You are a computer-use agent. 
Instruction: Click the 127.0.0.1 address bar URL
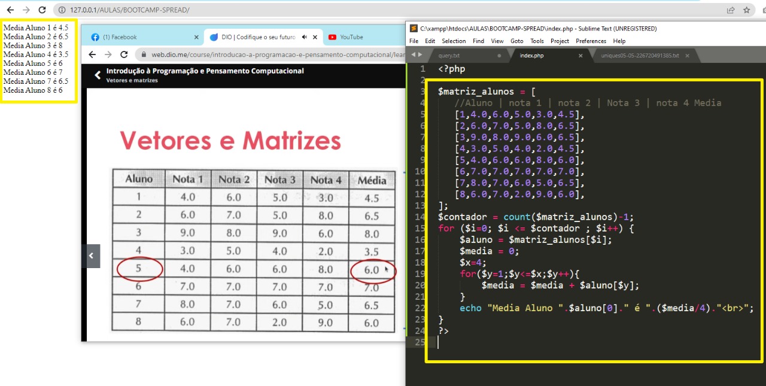pyautogui.click(x=130, y=10)
